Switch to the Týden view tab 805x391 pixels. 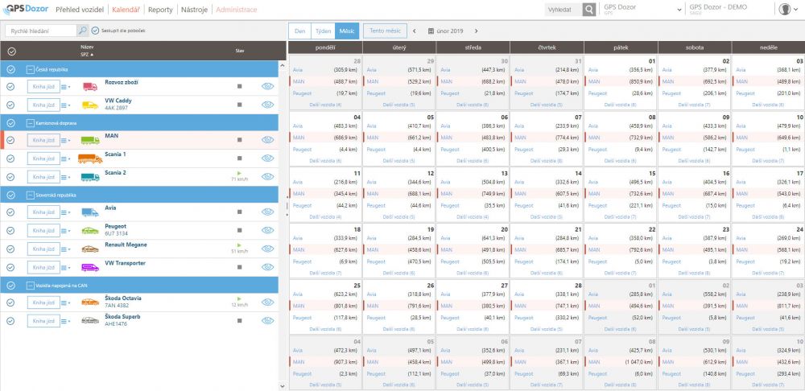pos(323,31)
